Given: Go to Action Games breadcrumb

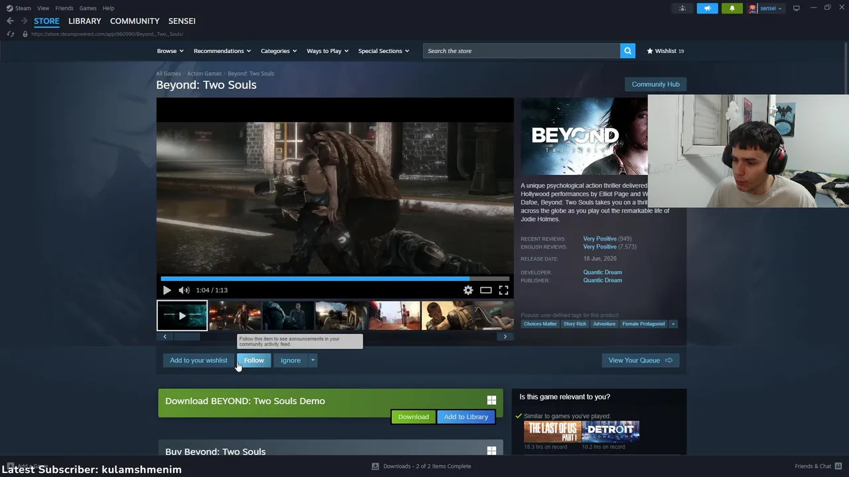Looking at the screenshot, I should coord(204,74).
